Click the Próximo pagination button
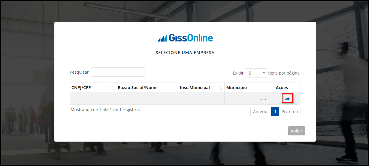The image size is (369, 166). pos(290,112)
